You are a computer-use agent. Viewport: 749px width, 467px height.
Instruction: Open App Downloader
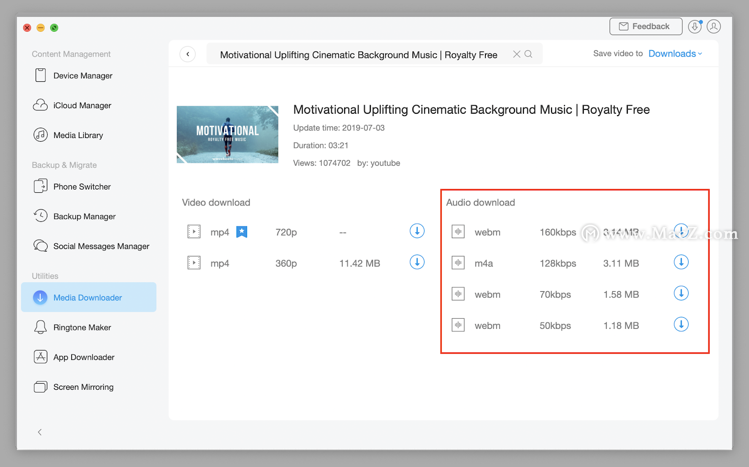coord(84,357)
